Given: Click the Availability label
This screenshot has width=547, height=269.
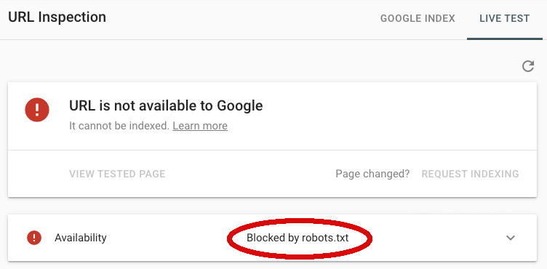Looking at the screenshot, I should click(x=81, y=238).
